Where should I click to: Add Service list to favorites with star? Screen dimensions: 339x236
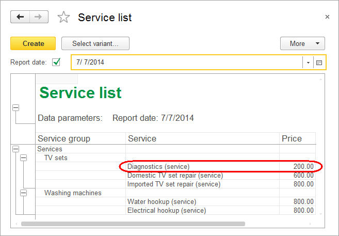[63, 18]
